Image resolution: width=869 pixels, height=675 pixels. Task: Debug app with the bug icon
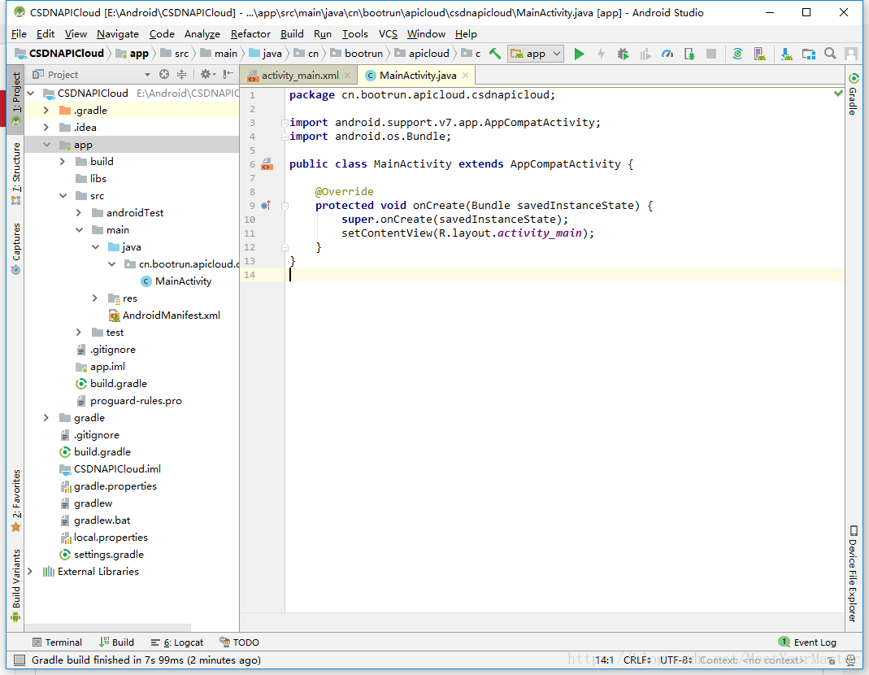(623, 54)
